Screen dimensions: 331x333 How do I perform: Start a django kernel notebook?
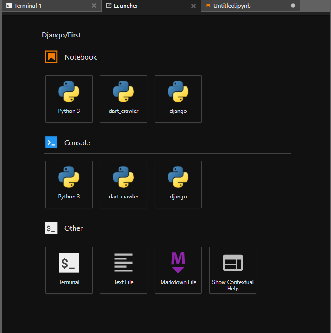pos(178,99)
